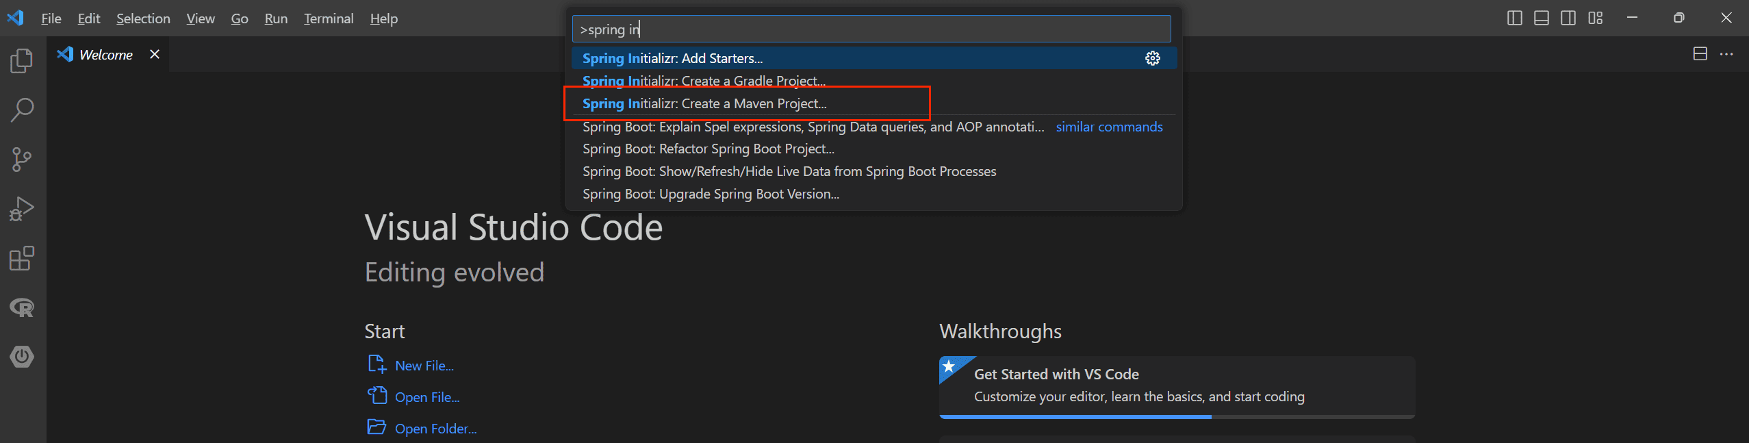Image resolution: width=1749 pixels, height=443 pixels.
Task: Select Create a Maven Project command
Action: click(704, 103)
